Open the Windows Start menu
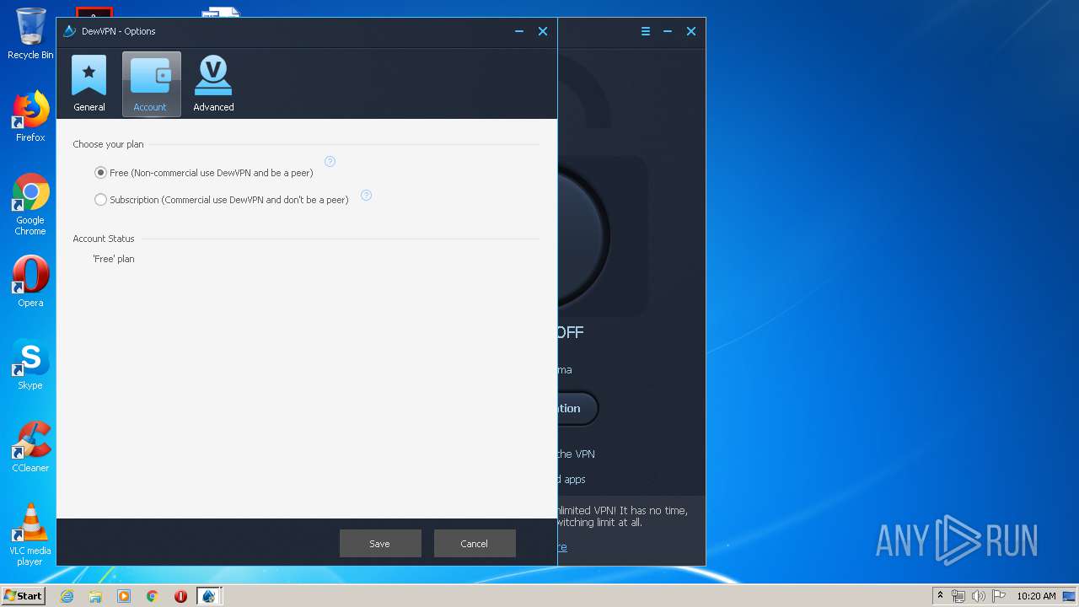This screenshot has height=607, width=1079. tap(23, 596)
